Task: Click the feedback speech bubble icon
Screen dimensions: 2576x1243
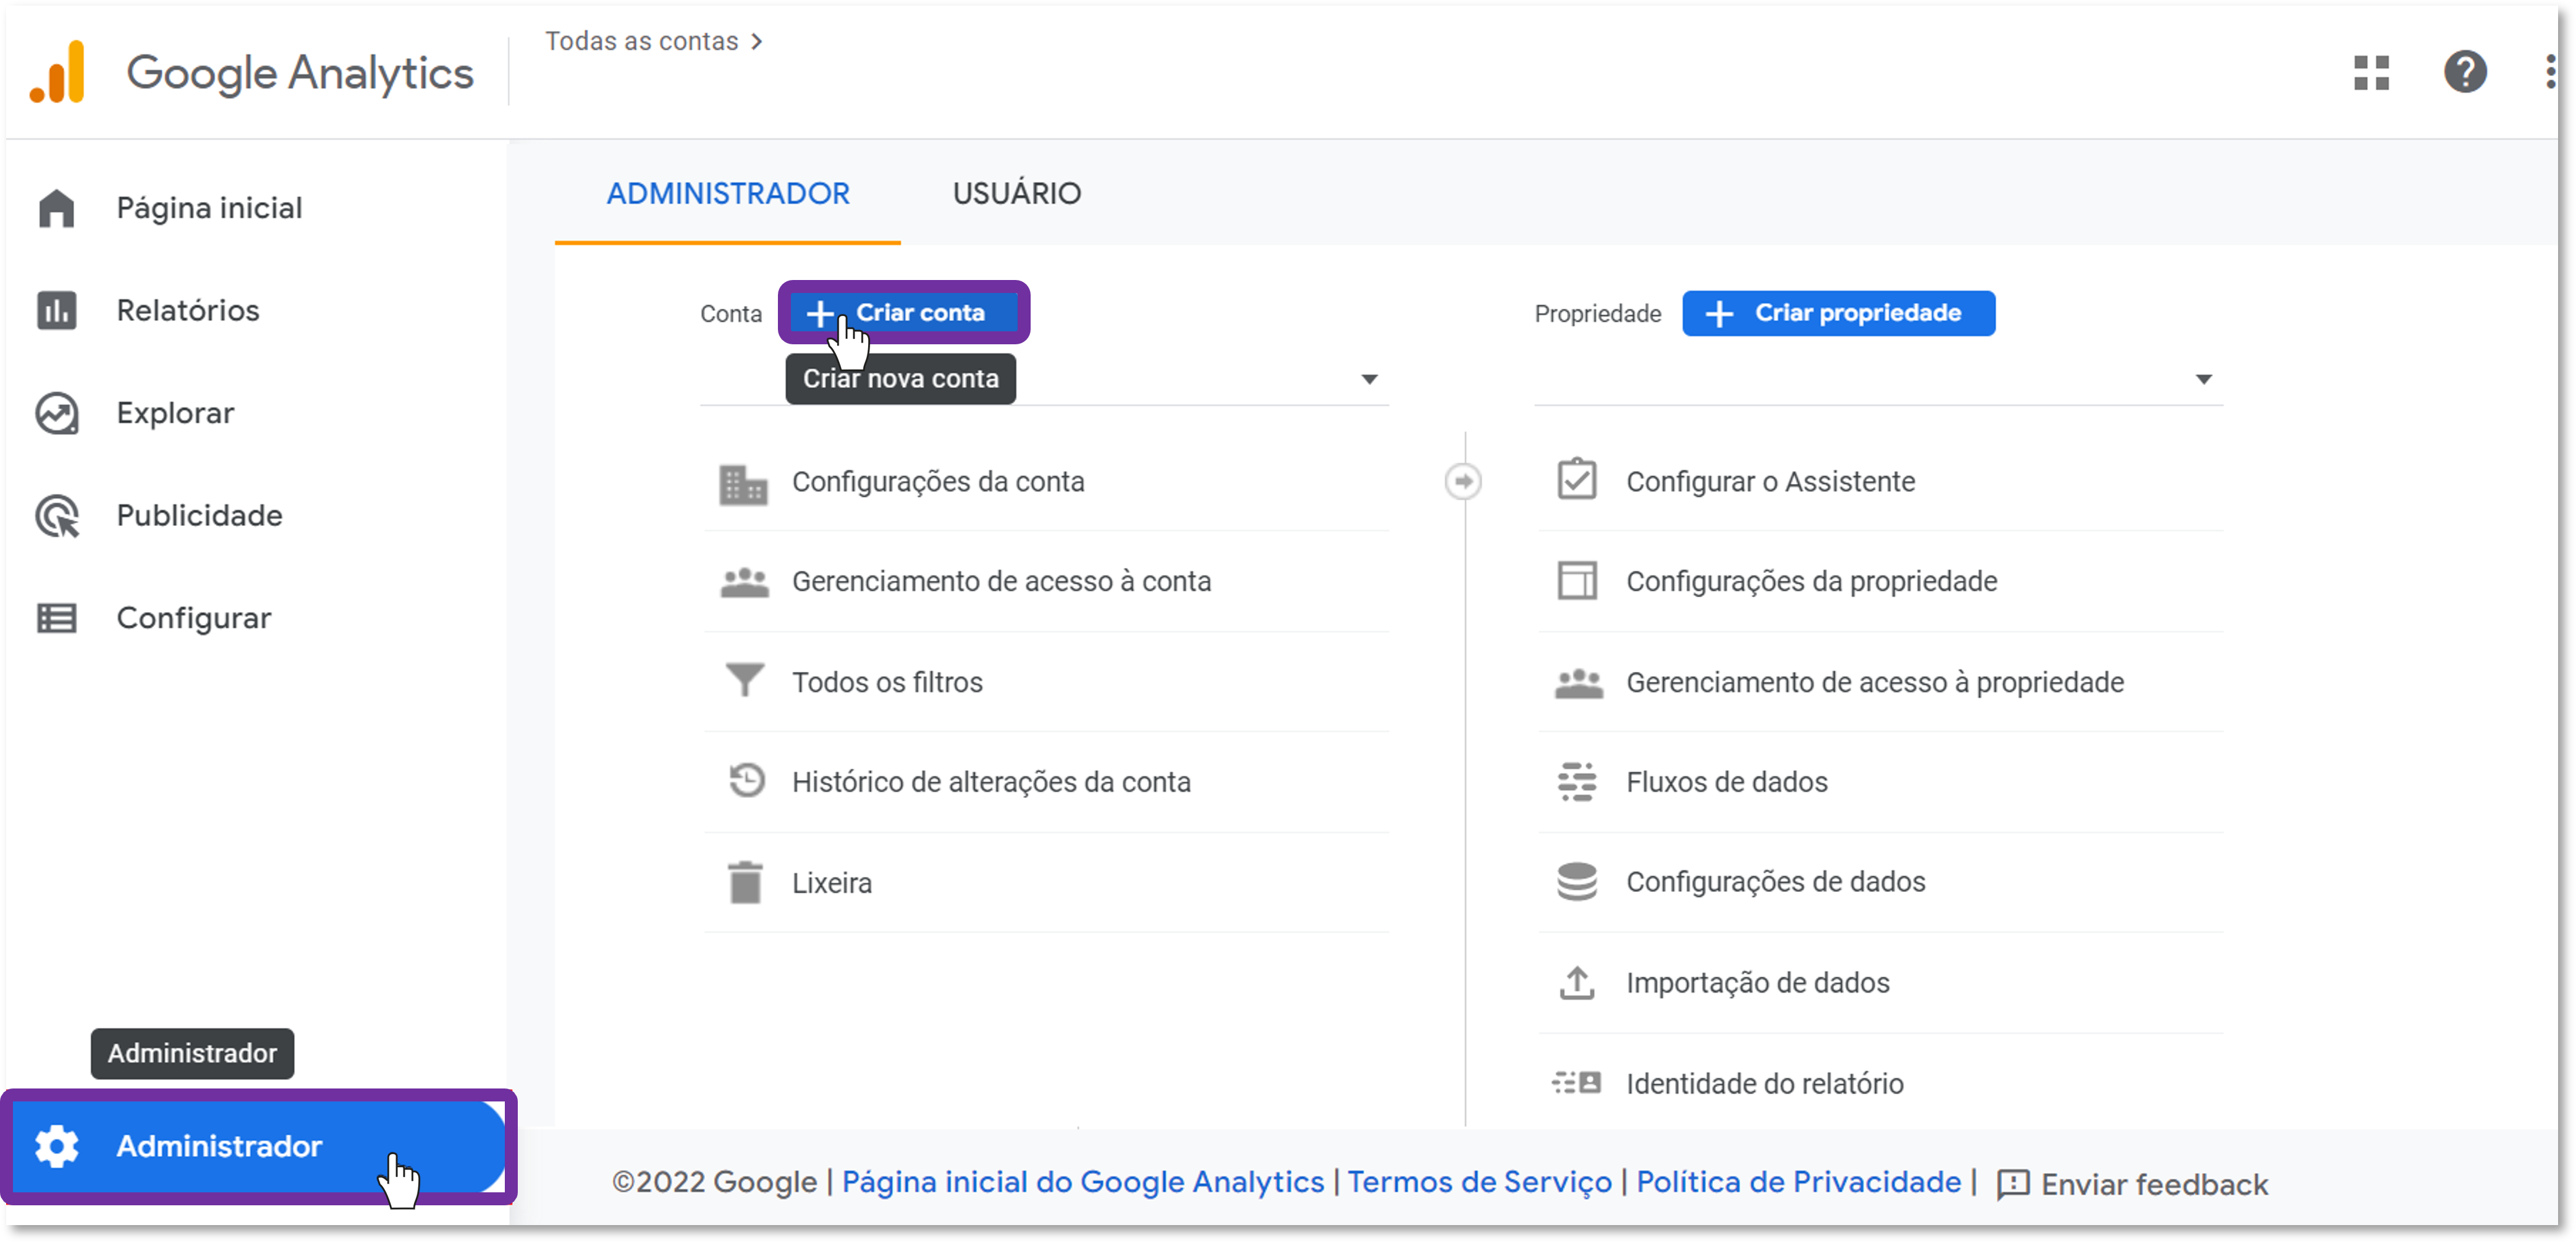Action: click(2012, 1186)
